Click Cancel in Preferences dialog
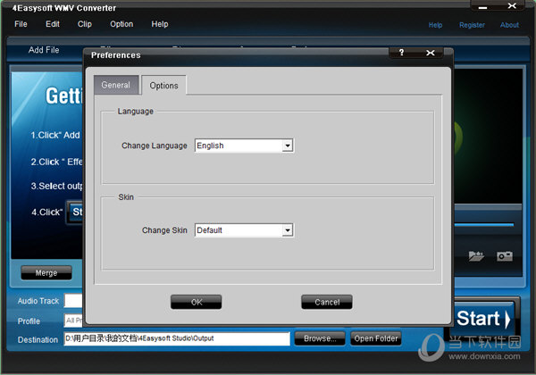 pos(327,302)
